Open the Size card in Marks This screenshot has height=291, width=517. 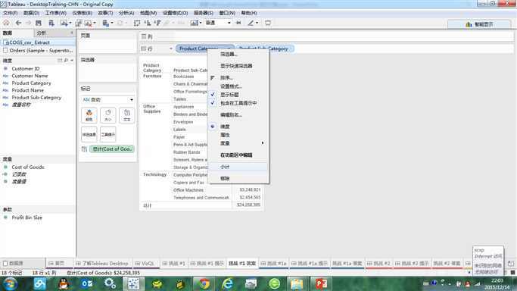tap(108, 115)
